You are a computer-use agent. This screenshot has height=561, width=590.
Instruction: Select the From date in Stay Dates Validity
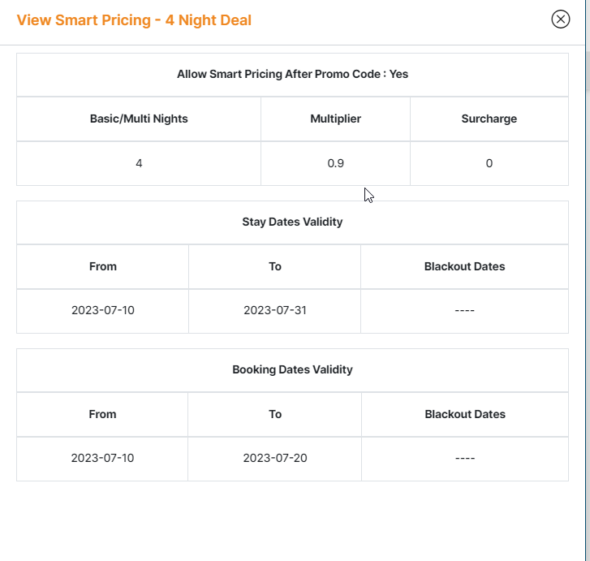(103, 311)
